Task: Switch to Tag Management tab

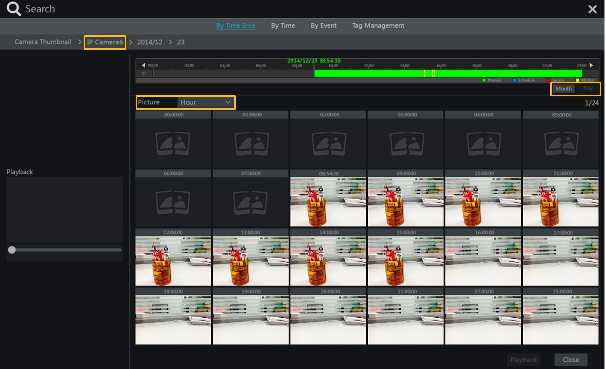Action: 378,25
